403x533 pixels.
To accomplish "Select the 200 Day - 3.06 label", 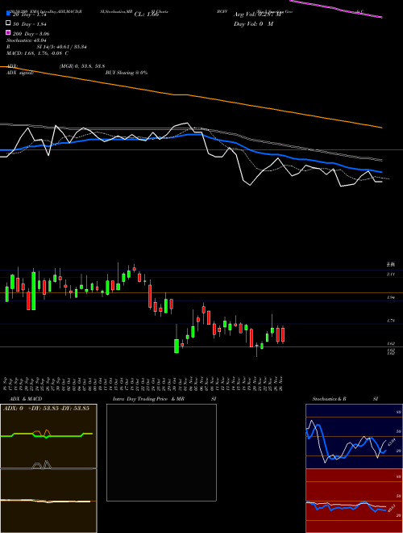I will [x=31, y=34].
